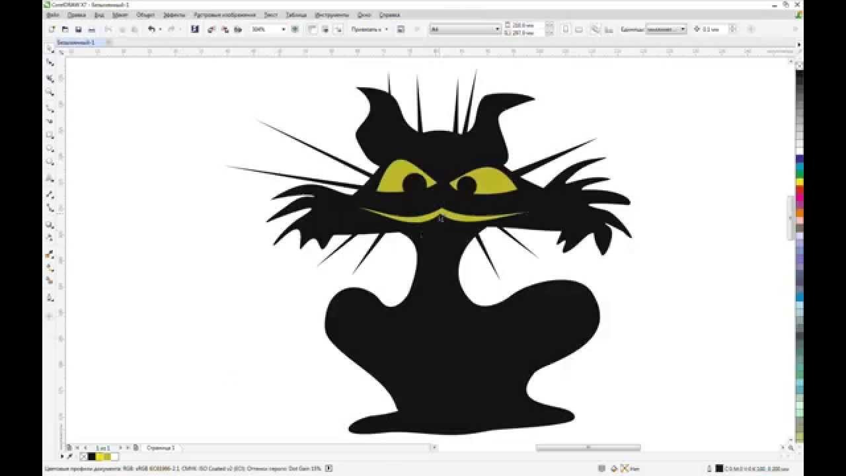Select the Crop tool in the toolbox
846x476 pixels.
[x=50, y=77]
